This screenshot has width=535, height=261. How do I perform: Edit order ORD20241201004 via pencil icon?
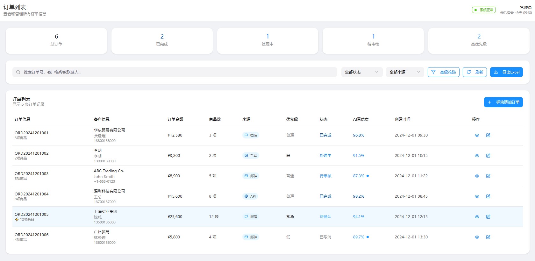tap(488, 196)
